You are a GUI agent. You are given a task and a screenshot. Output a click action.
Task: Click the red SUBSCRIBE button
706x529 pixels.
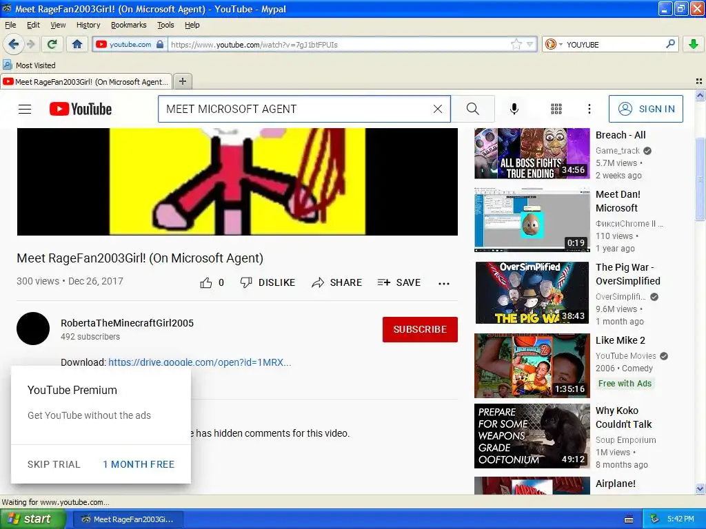(420, 329)
